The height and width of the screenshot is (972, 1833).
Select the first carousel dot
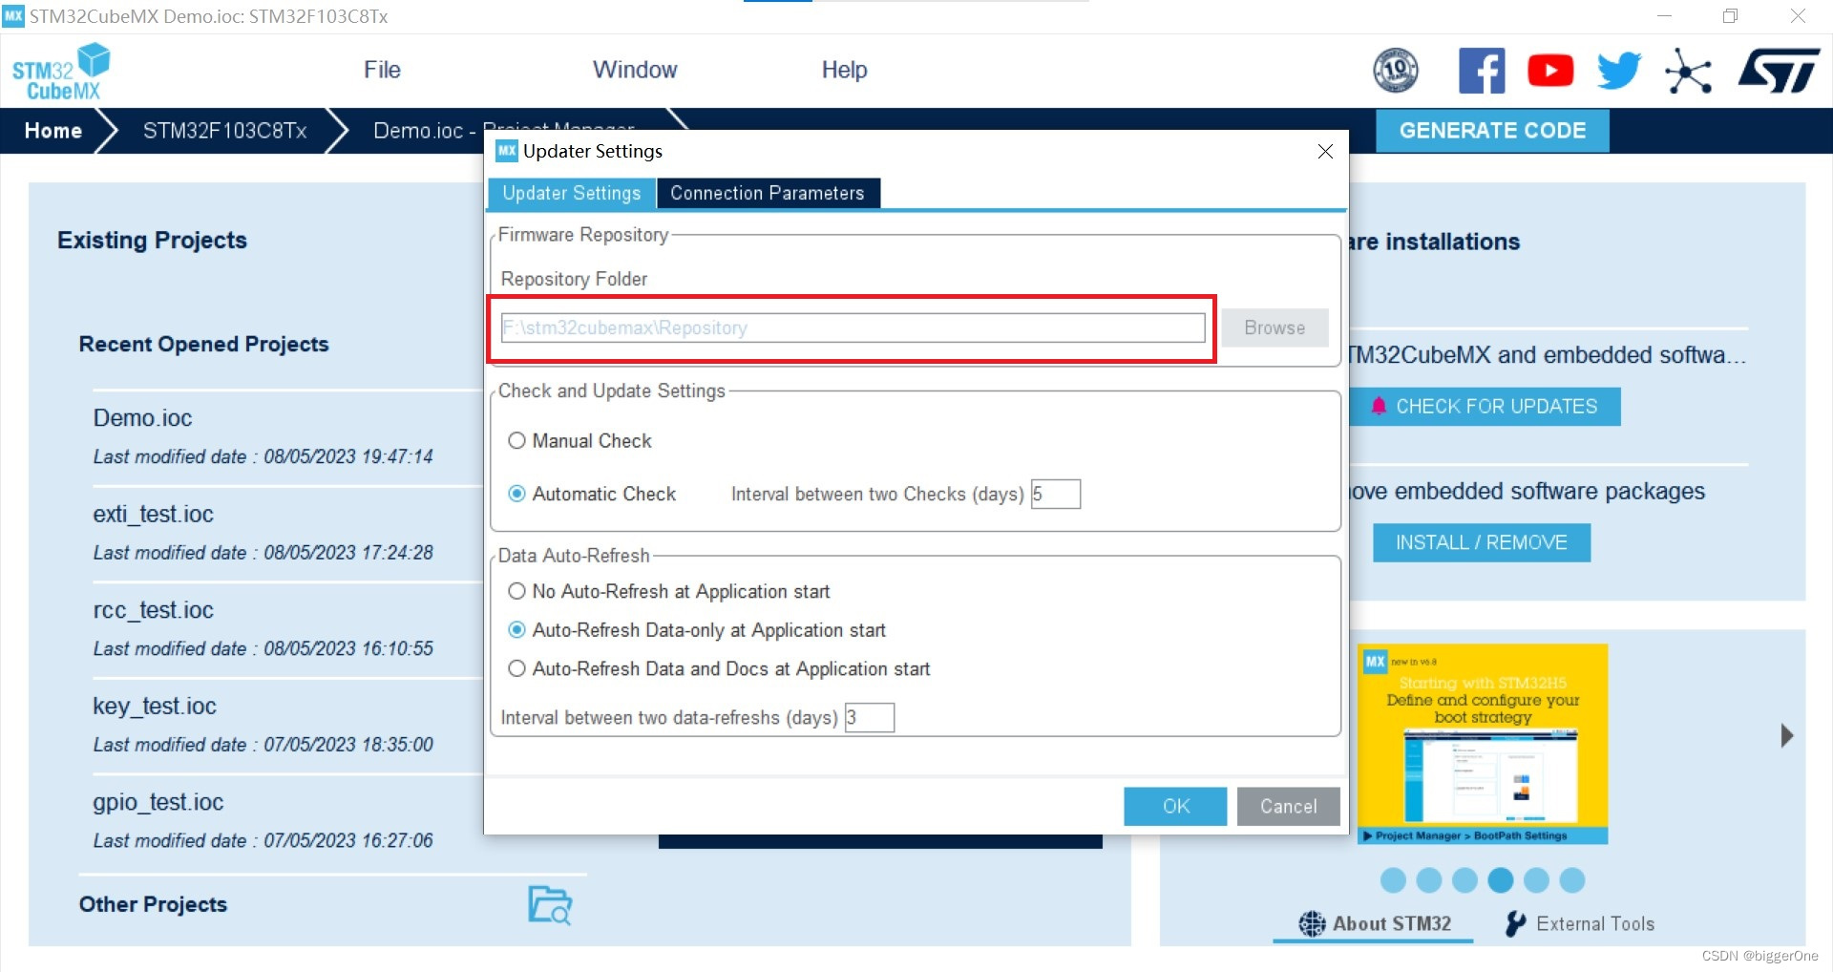[1393, 879]
